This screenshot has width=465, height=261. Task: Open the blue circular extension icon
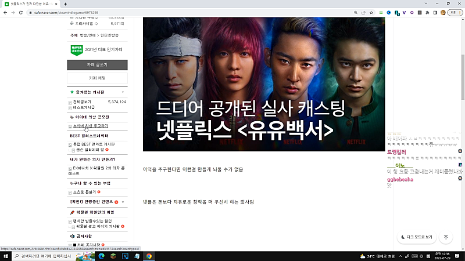389,13
